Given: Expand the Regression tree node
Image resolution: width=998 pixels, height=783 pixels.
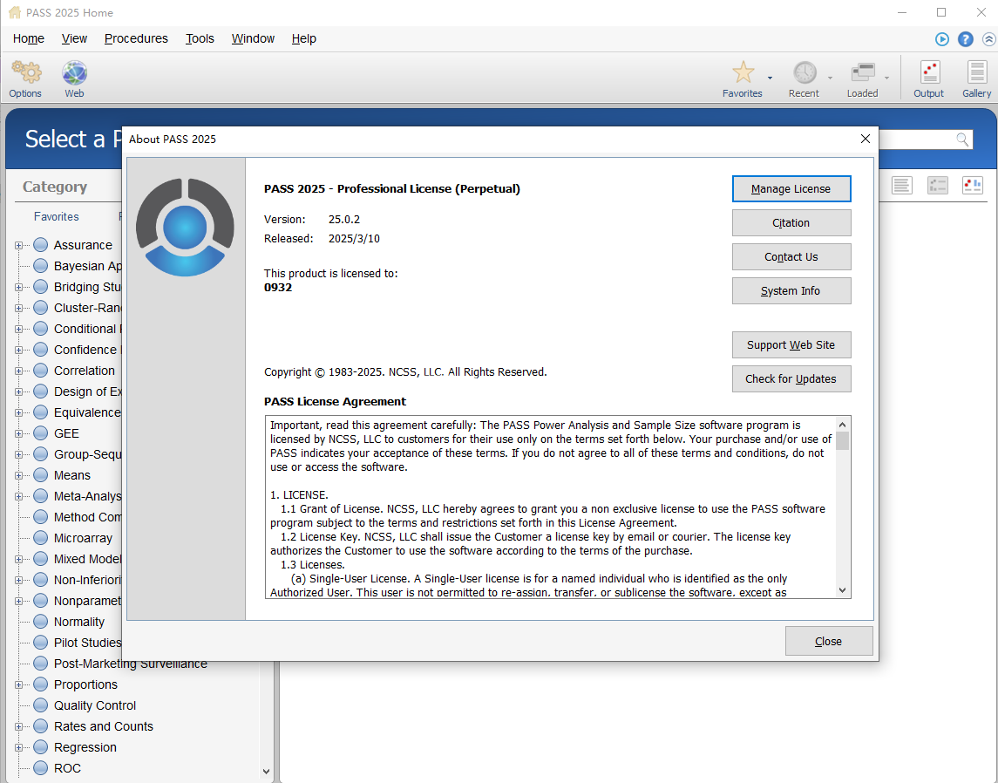Looking at the screenshot, I should [x=18, y=747].
